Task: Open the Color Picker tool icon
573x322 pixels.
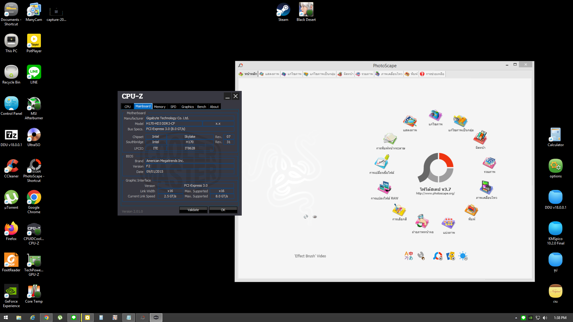Action: [x=399, y=210]
